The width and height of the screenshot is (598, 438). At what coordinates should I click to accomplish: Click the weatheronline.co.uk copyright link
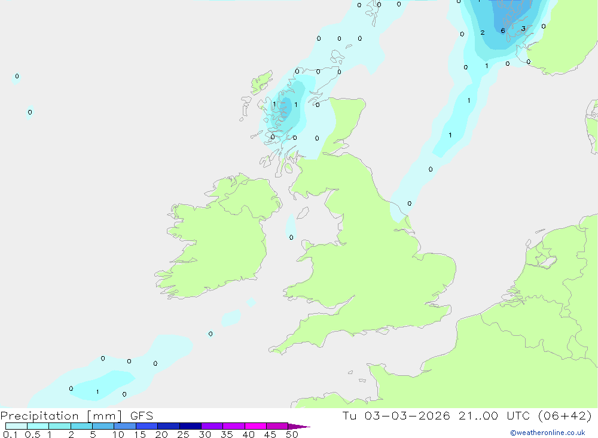pos(547,433)
